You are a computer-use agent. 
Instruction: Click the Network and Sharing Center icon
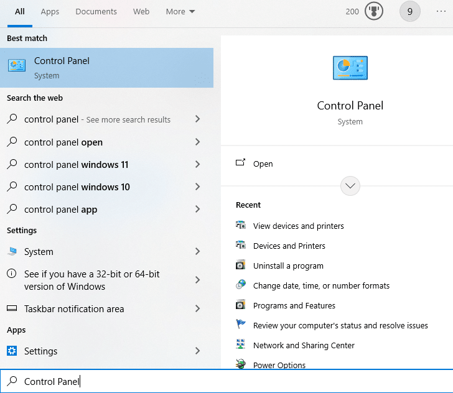coord(241,345)
